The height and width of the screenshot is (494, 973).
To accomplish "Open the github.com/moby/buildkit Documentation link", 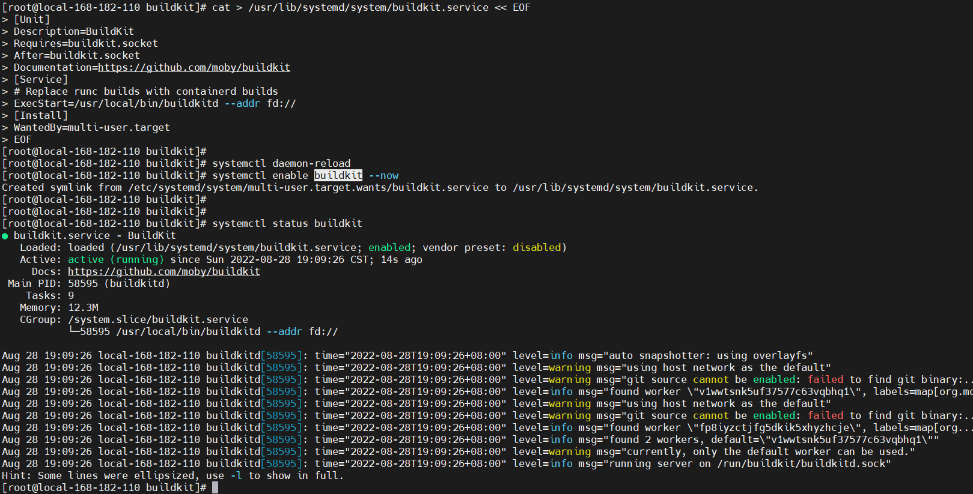I will click(x=194, y=67).
